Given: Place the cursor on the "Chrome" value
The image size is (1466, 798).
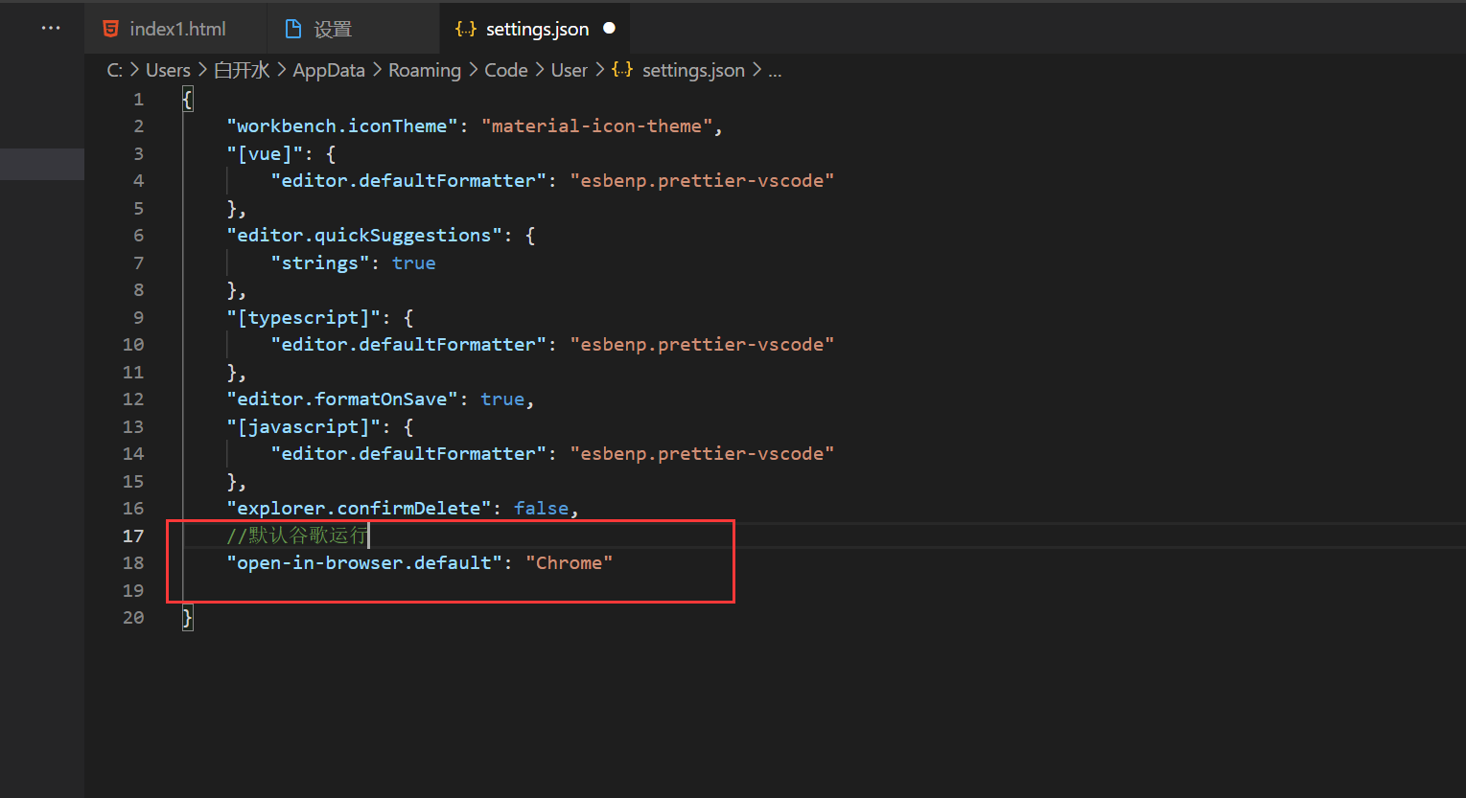Looking at the screenshot, I should point(570,562).
